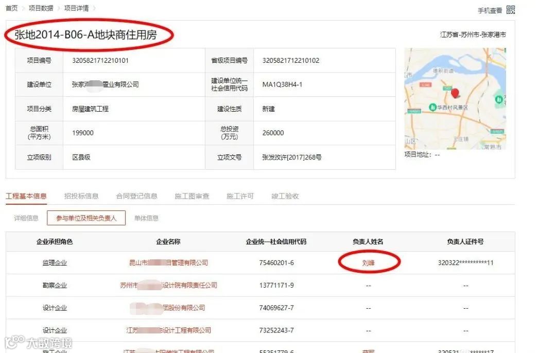Go to 首页 breadcrumb
The height and width of the screenshot is (353, 556).
pos(12,8)
